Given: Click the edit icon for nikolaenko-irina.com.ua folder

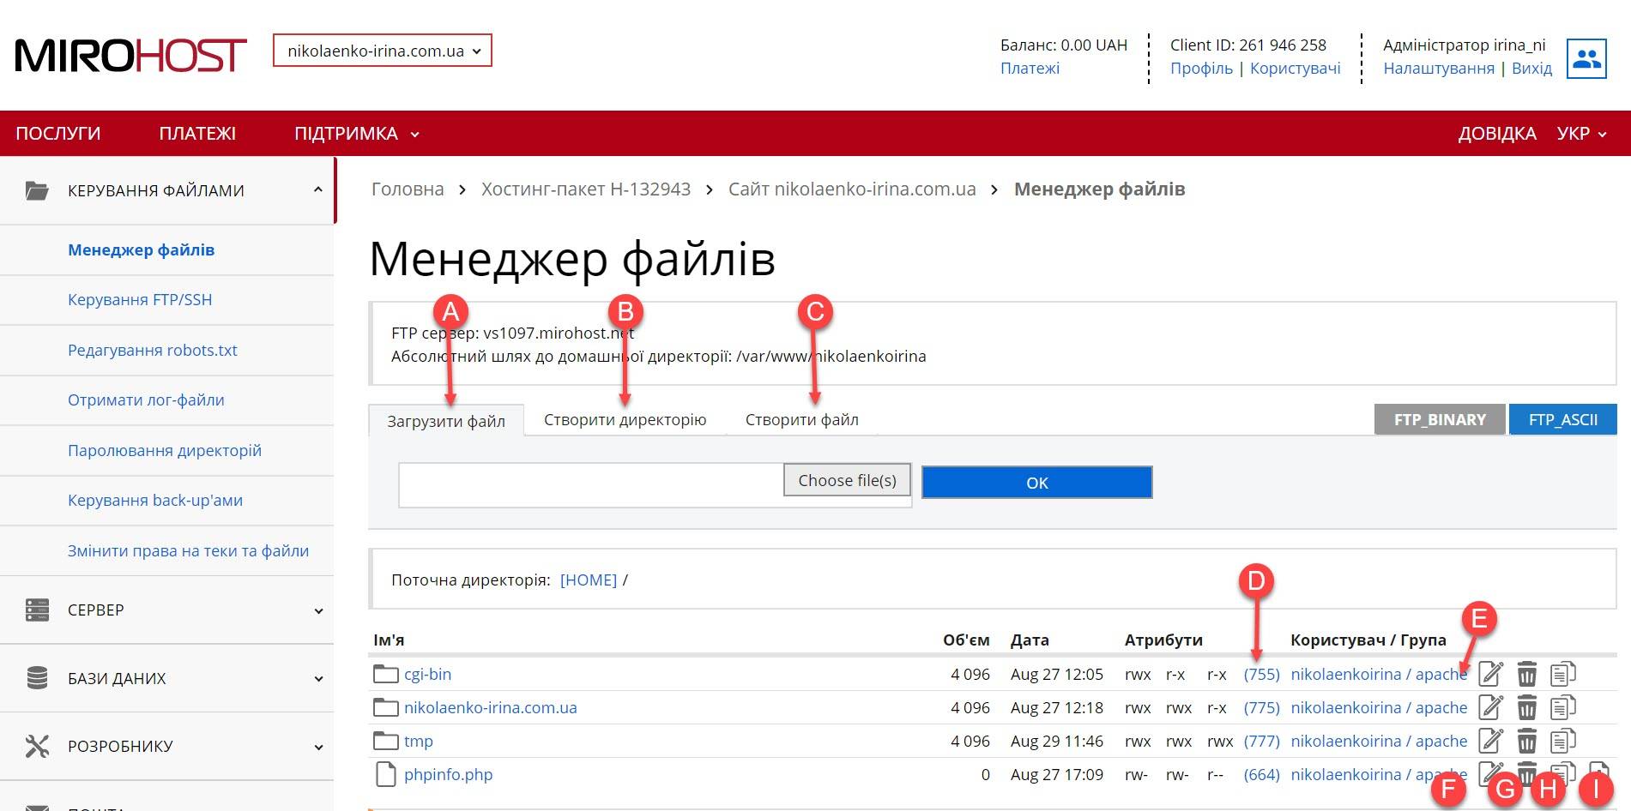Looking at the screenshot, I should click(1491, 707).
